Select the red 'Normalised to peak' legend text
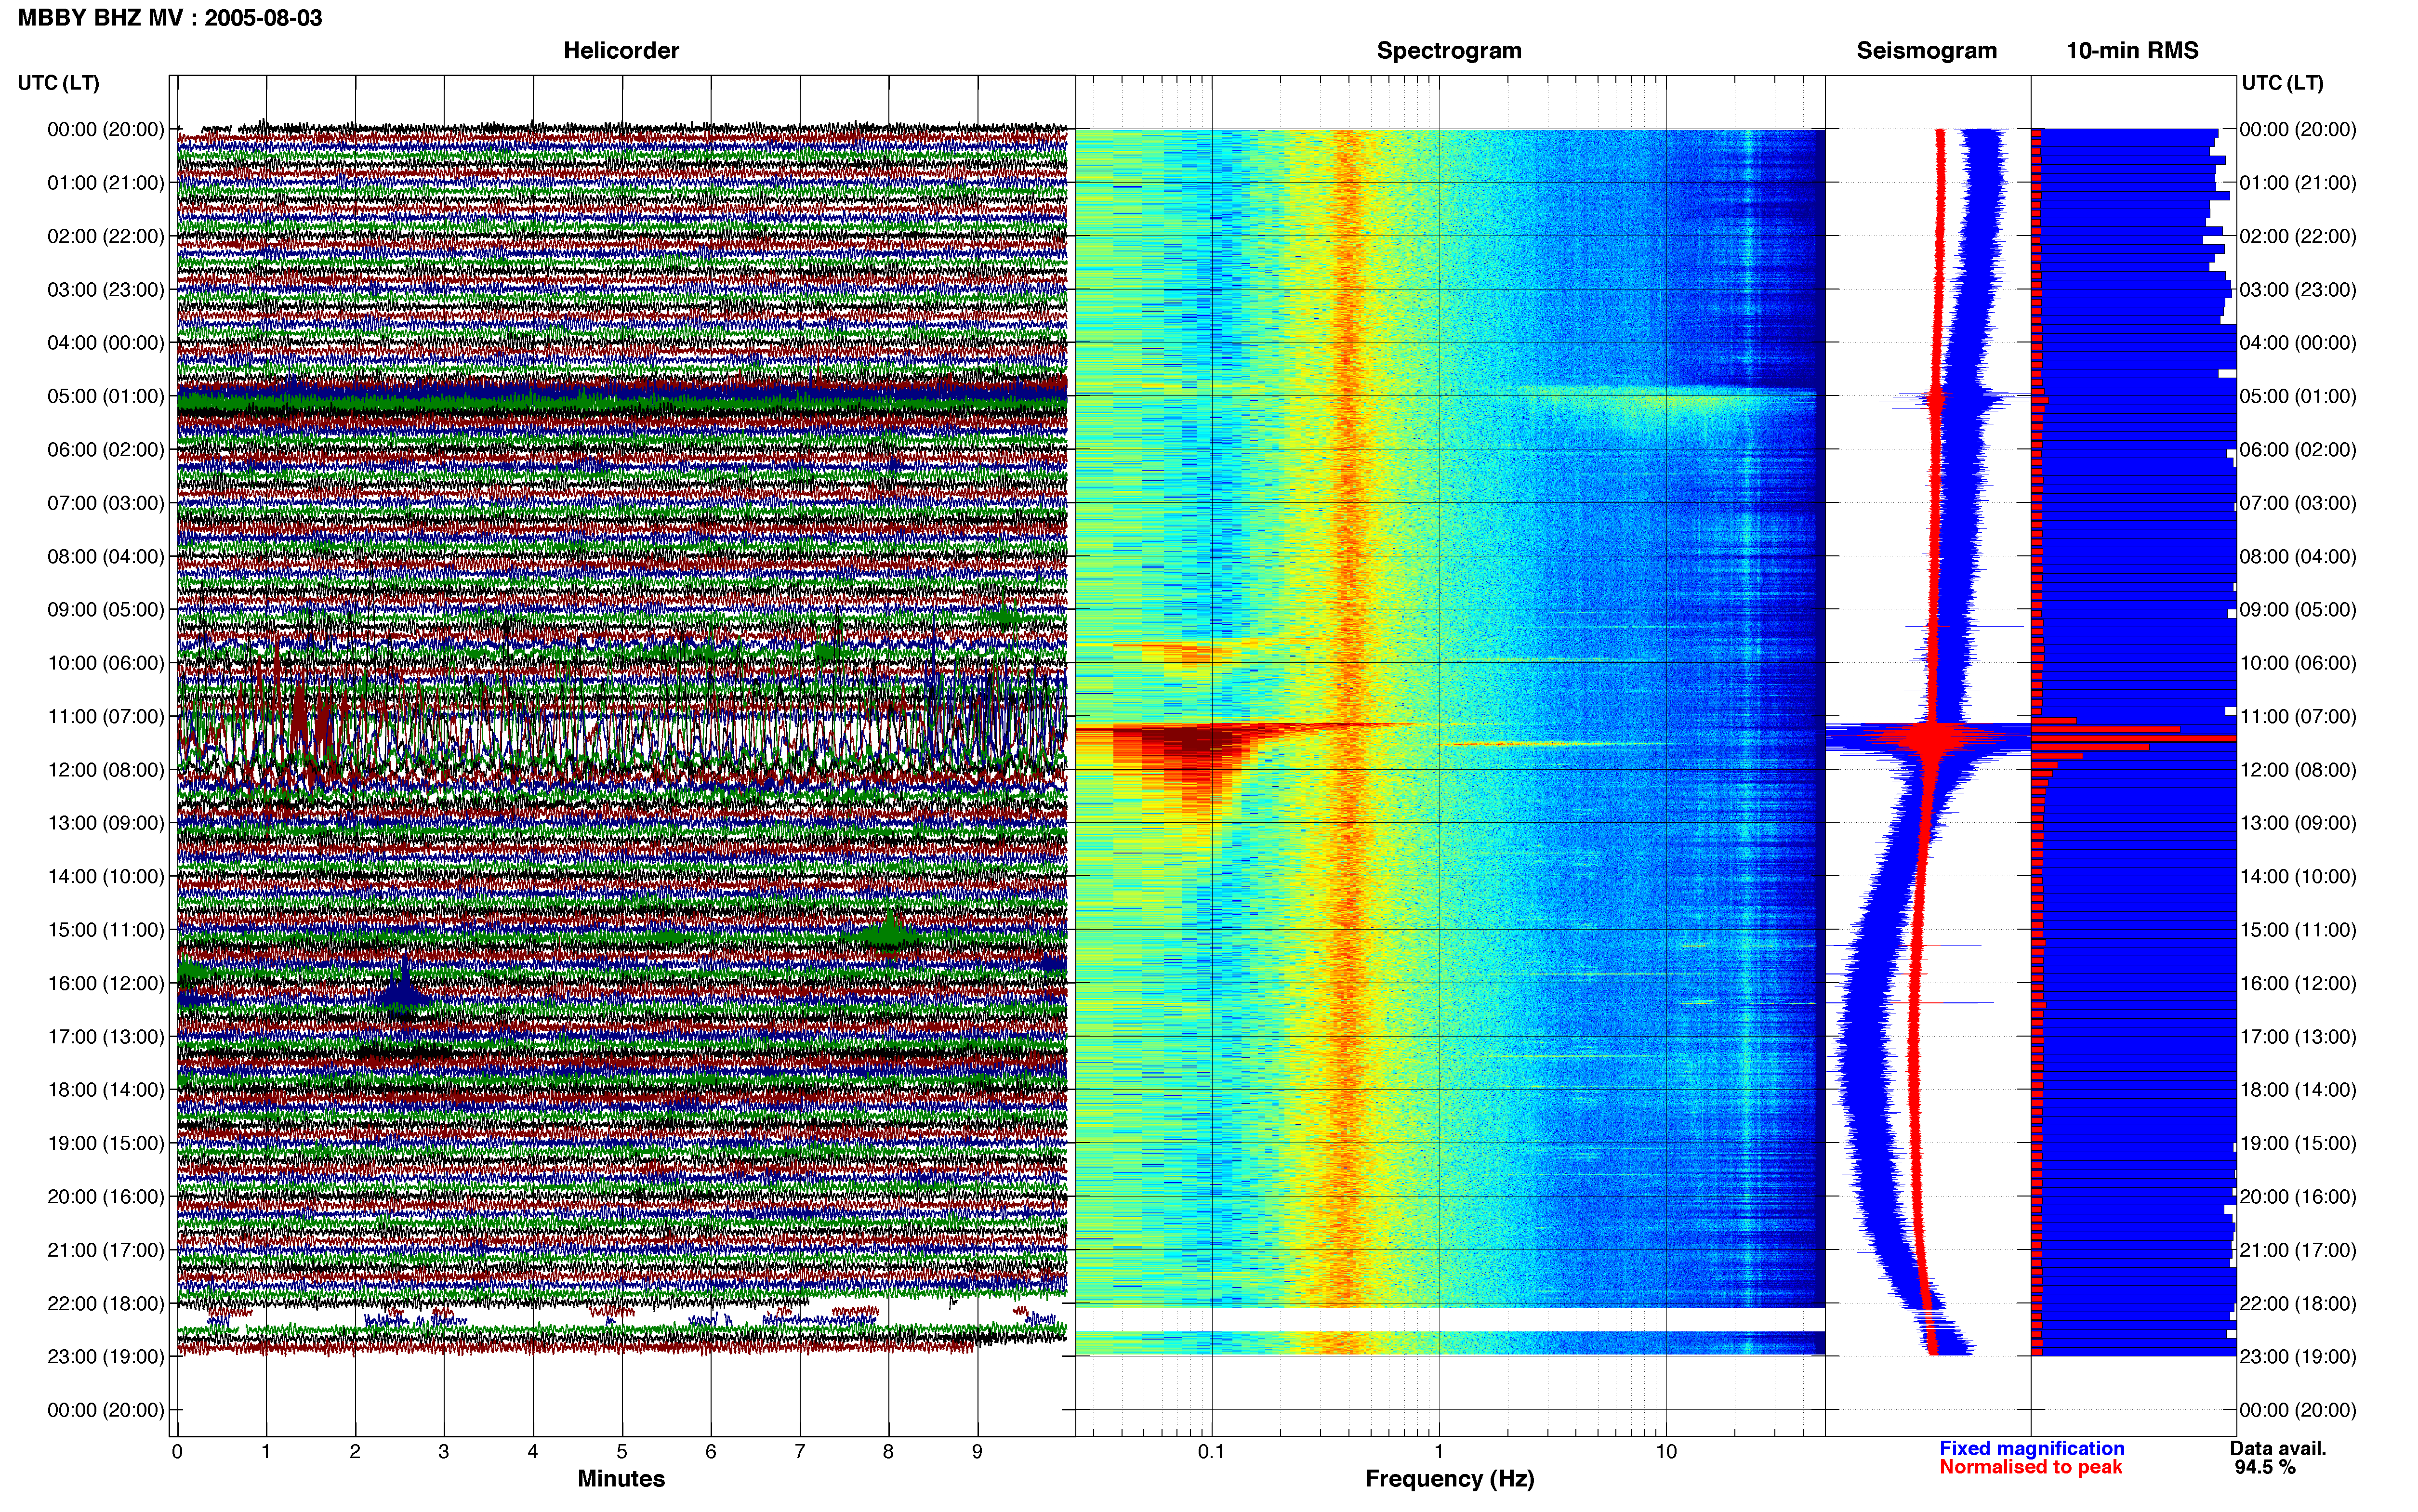The image size is (2418, 1512). 2031,1468
